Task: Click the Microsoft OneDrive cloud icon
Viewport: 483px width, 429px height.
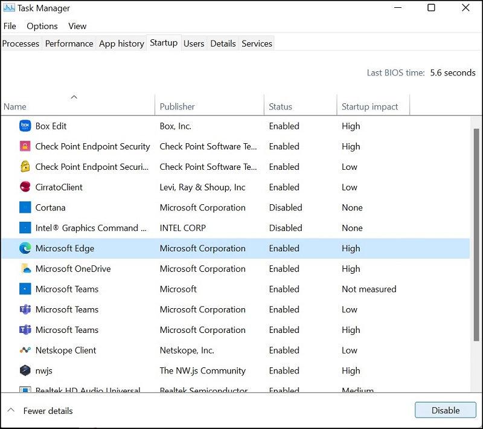Action: (x=25, y=268)
